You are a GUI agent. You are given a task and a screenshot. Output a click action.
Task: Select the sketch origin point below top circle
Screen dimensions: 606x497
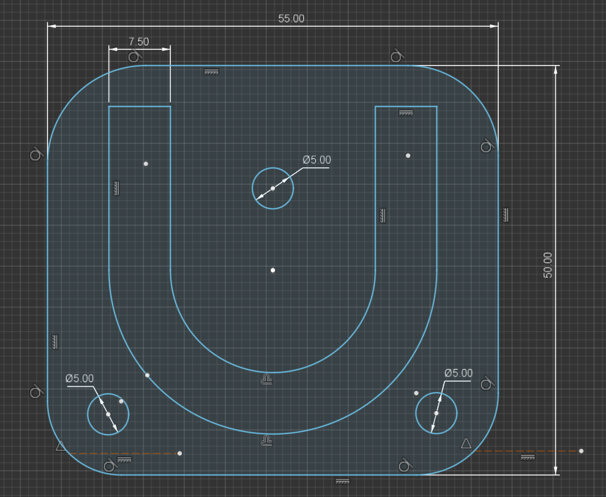click(273, 270)
